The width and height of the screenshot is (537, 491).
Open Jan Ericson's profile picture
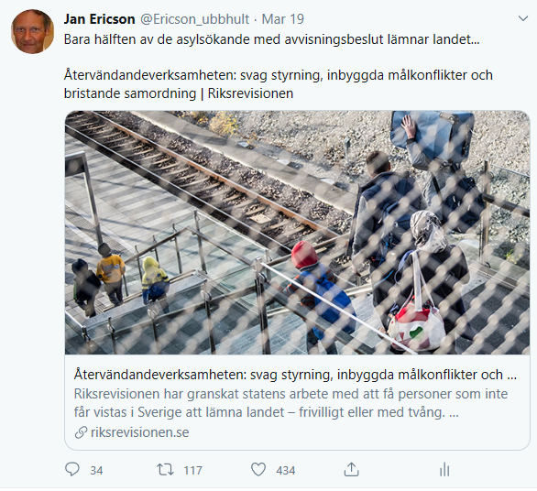[x=33, y=31]
